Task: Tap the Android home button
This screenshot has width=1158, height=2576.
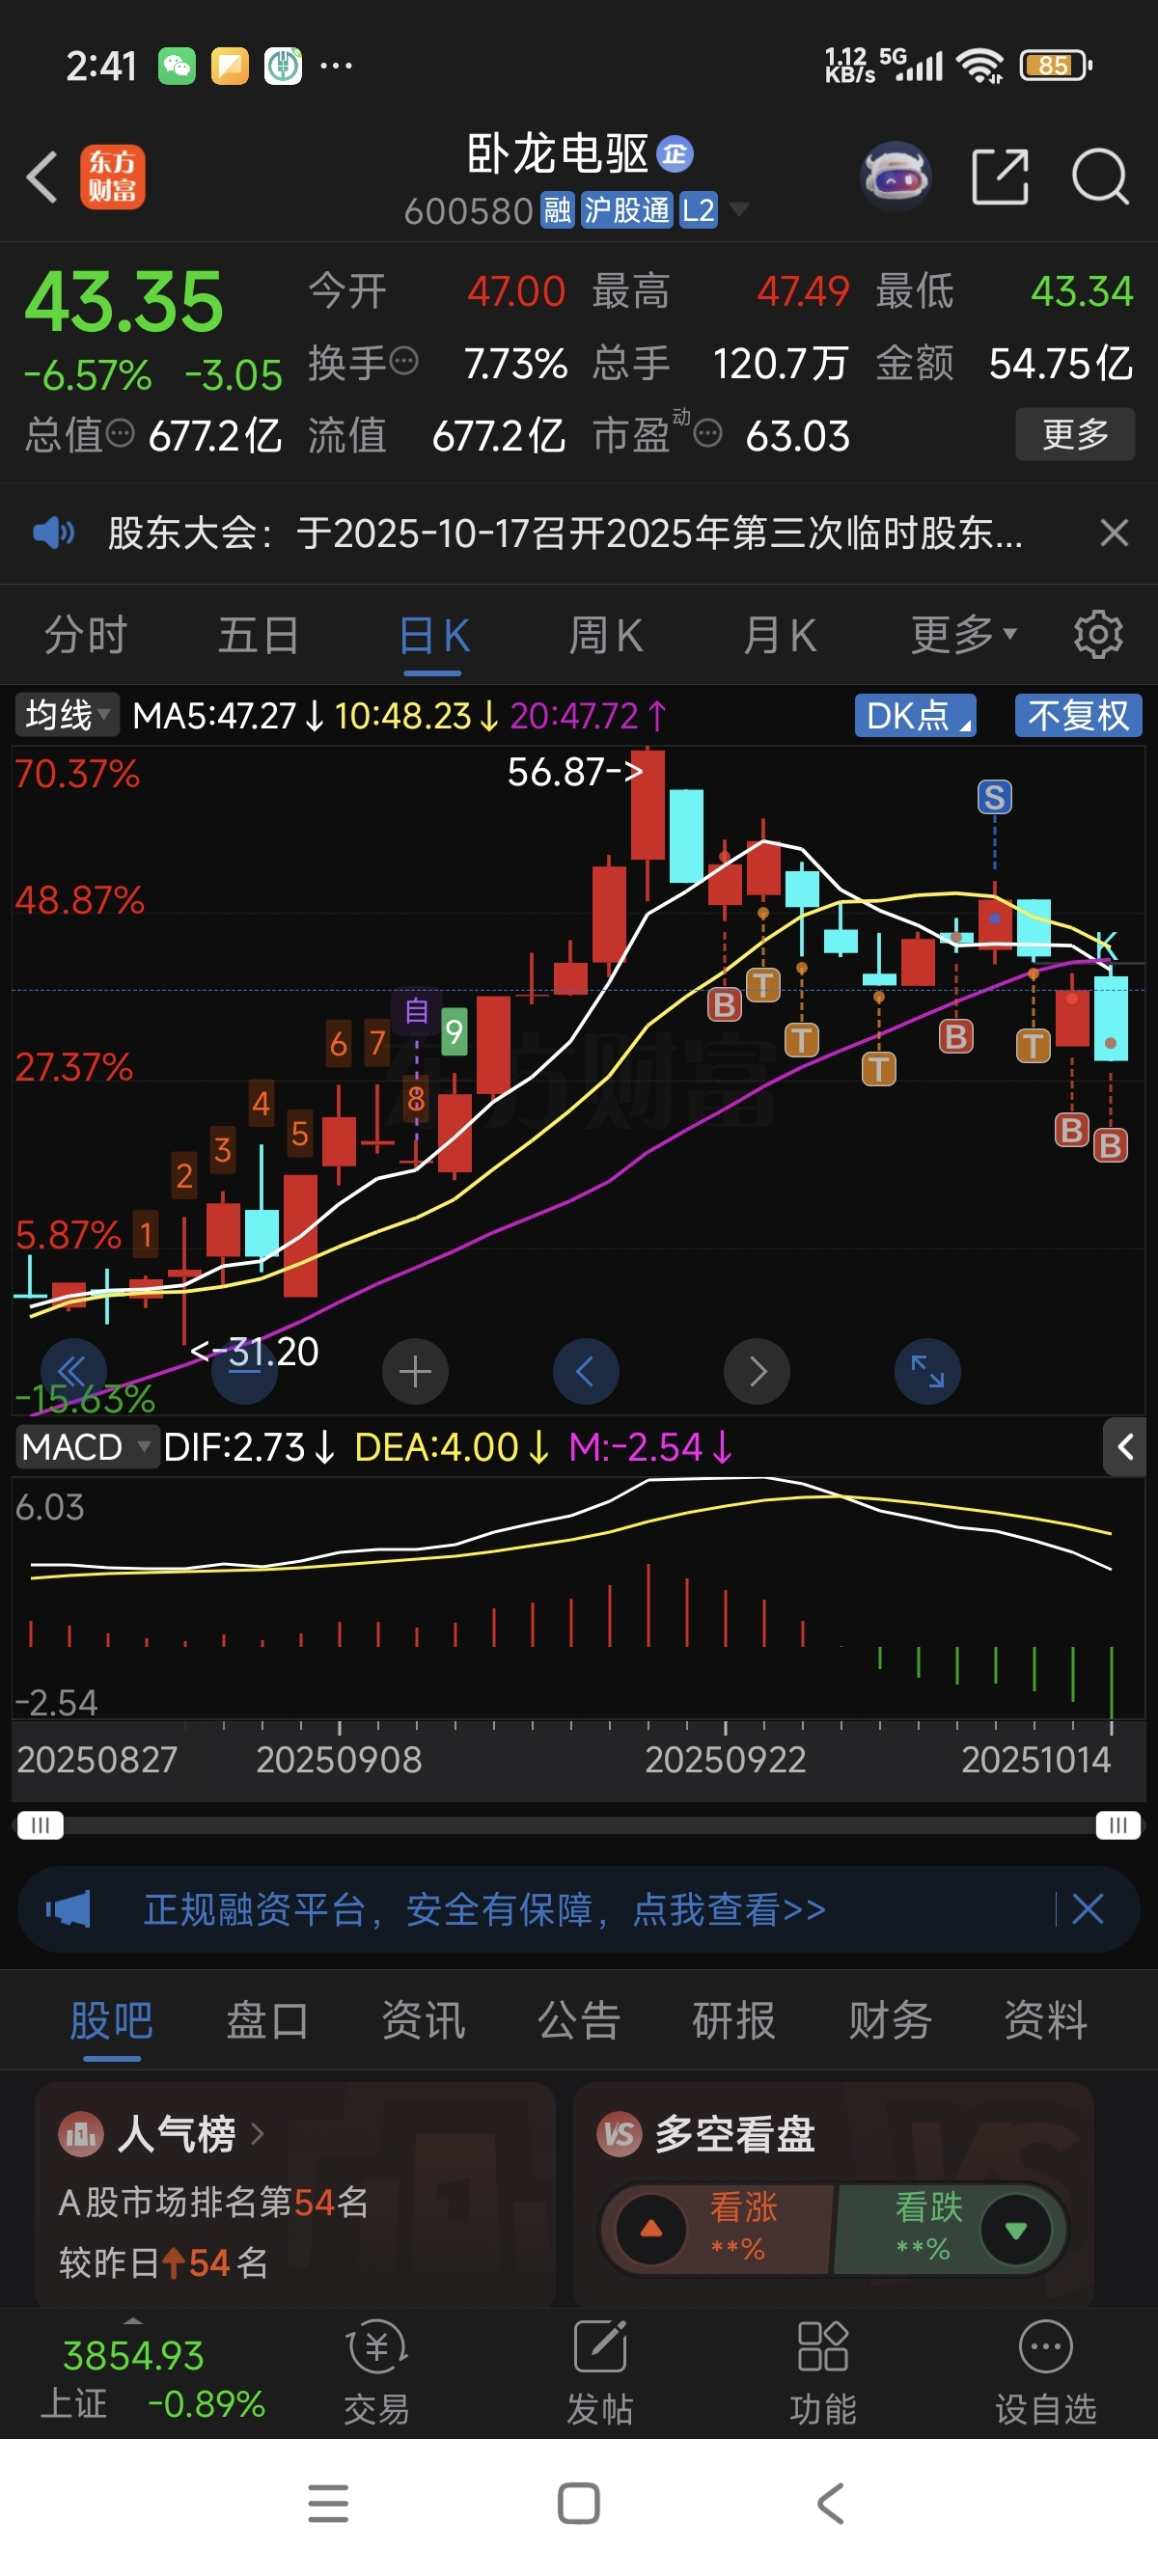Action: 579,2504
